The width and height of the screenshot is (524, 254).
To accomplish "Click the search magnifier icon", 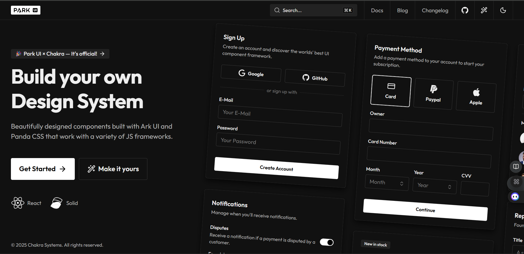I will 277,10.
